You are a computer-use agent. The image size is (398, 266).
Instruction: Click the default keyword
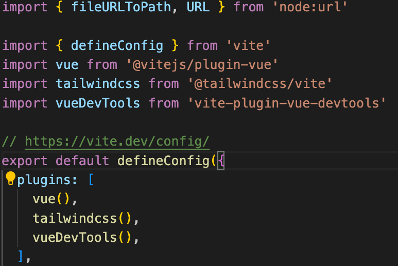pos(82,161)
